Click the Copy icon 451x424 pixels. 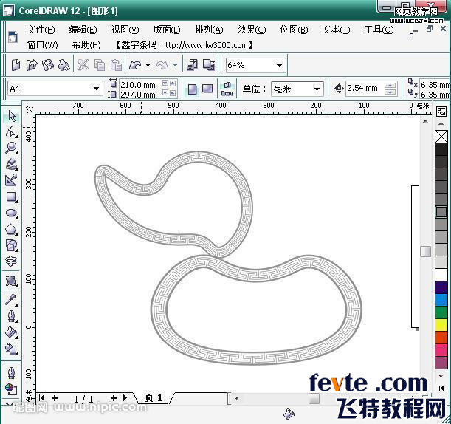coord(100,65)
